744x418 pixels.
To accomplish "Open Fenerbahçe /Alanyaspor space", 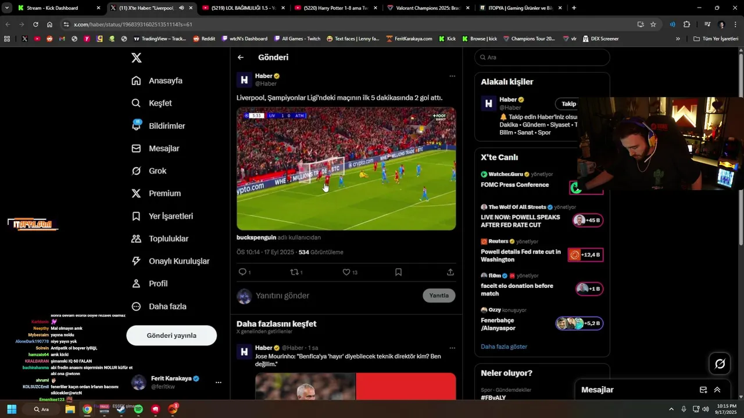I will click(x=542, y=320).
